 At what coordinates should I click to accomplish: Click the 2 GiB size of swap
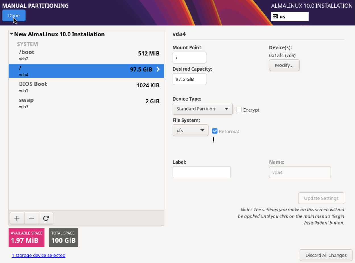[x=152, y=101]
